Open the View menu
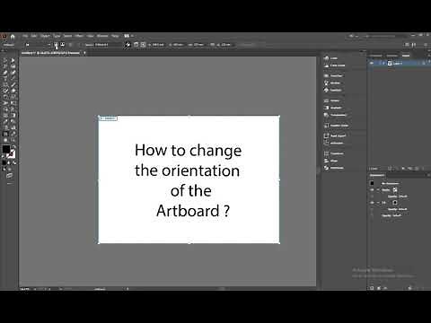Viewport: 431px width, 323px height. tap(90, 36)
